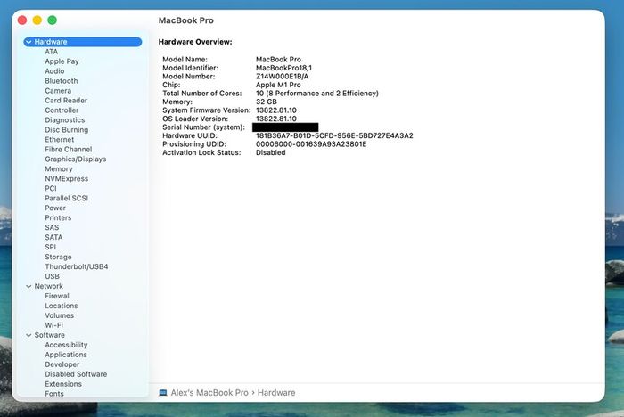The image size is (624, 417).
Task: Select Printers in the sidebar
Action: pyautogui.click(x=58, y=217)
